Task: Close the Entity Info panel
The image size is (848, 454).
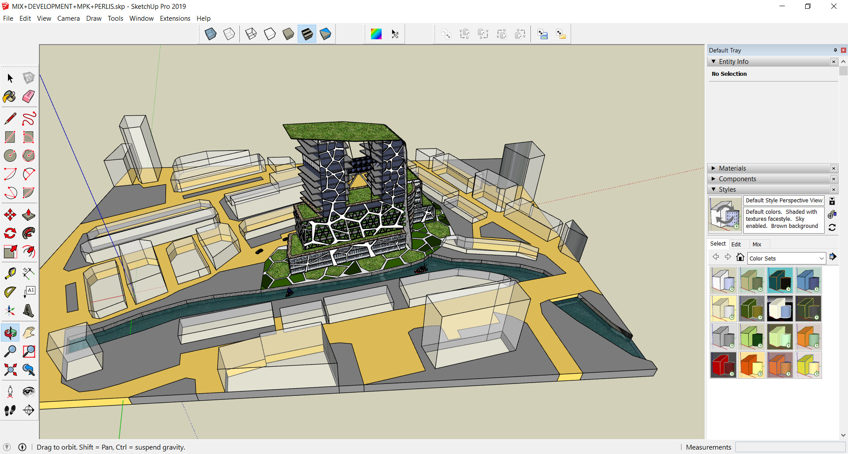Action: point(833,62)
